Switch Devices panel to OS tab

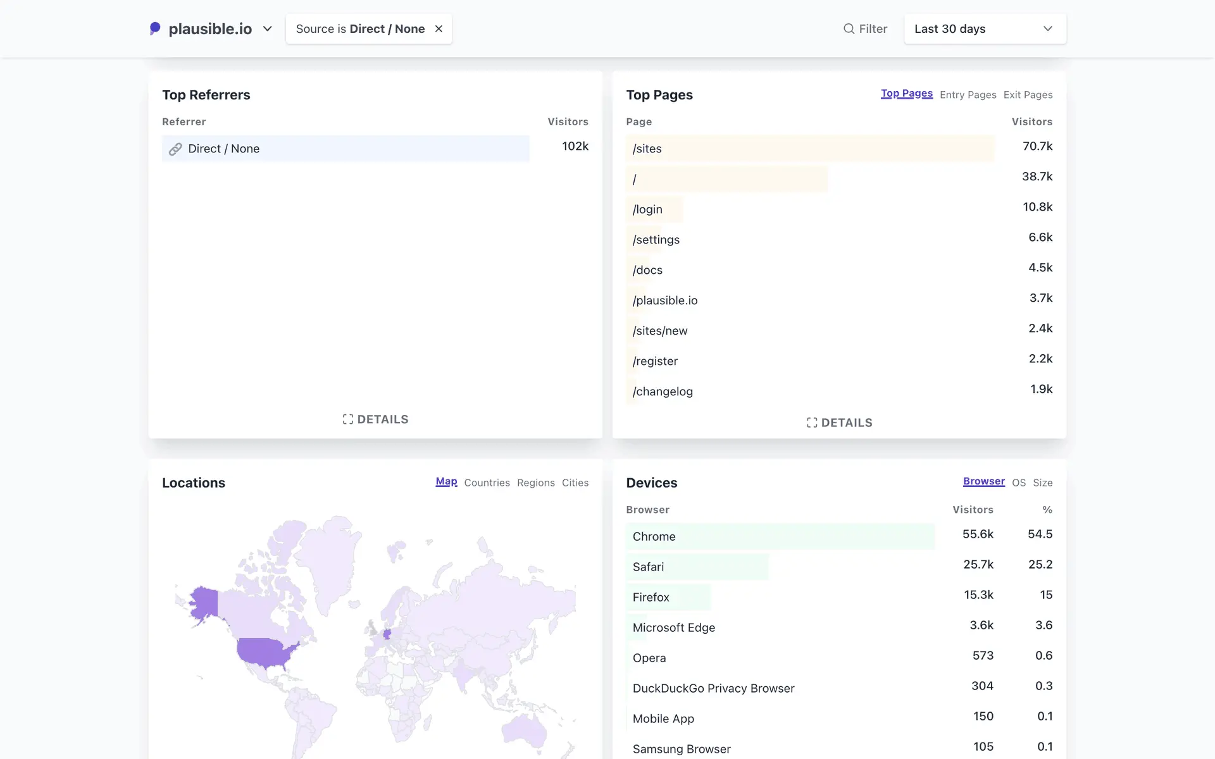pyautogui.click(x=1018, y=483)
